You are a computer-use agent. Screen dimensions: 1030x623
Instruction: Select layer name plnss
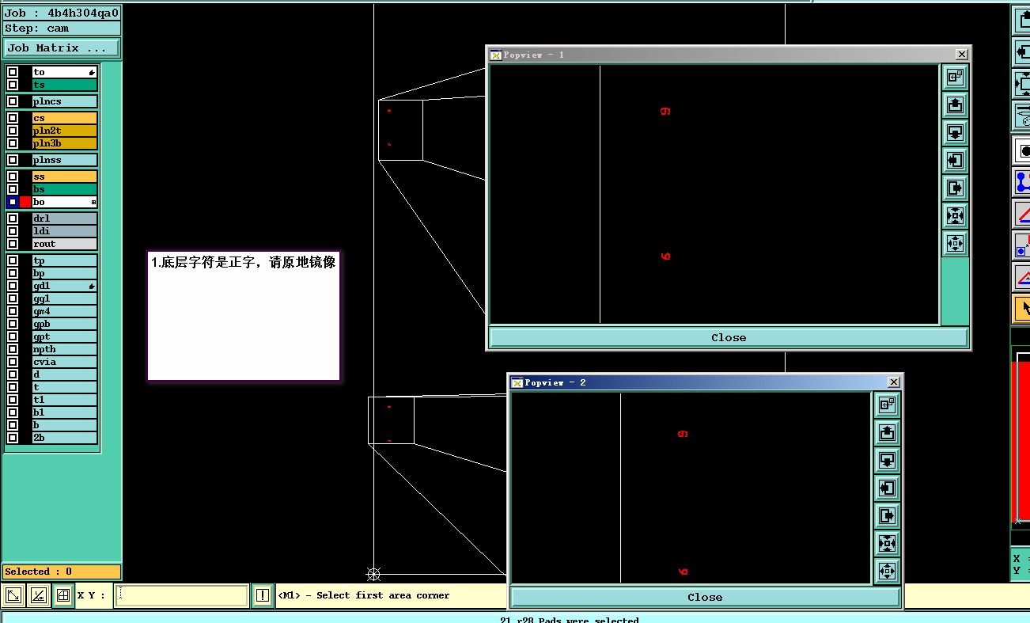click(x=65, y=160)
